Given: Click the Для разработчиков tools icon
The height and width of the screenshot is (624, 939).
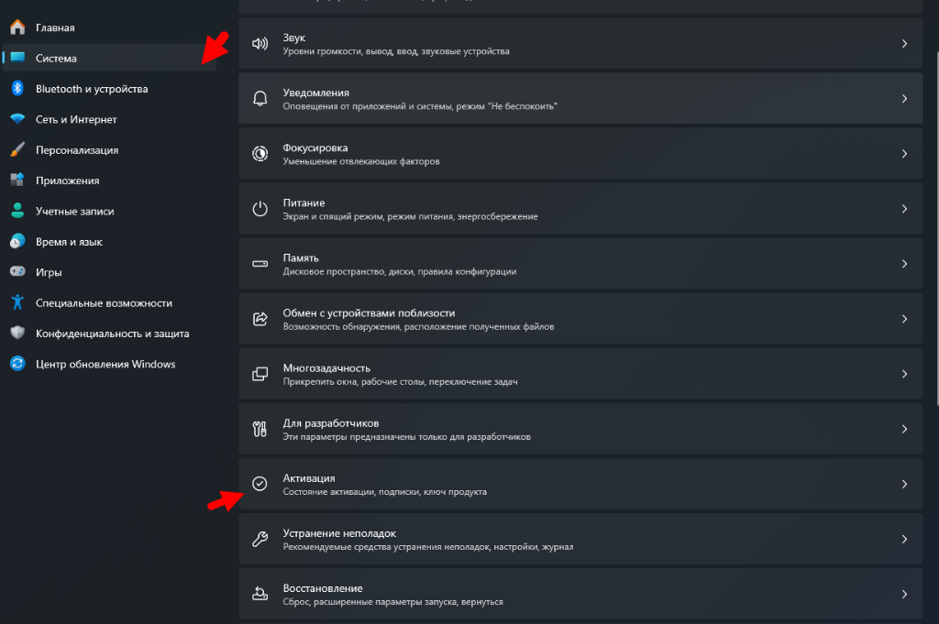Looking at the screenshot, I should [x=260, y=429].
